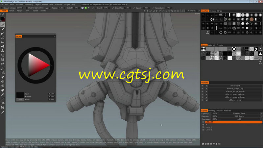Image resolution: width=263 pixels, height=148 pixels.
Task: Switch to the VoxTree tab
Action: [x=219, y=111]
